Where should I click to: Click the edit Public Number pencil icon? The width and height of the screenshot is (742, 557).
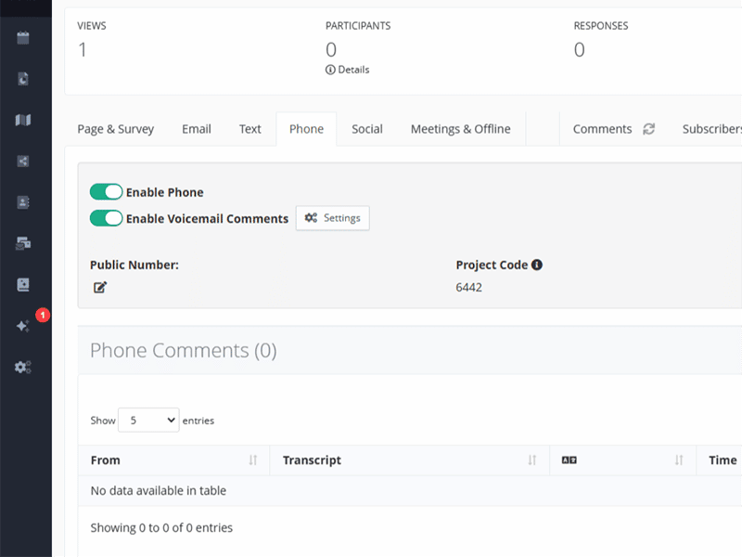100,288
